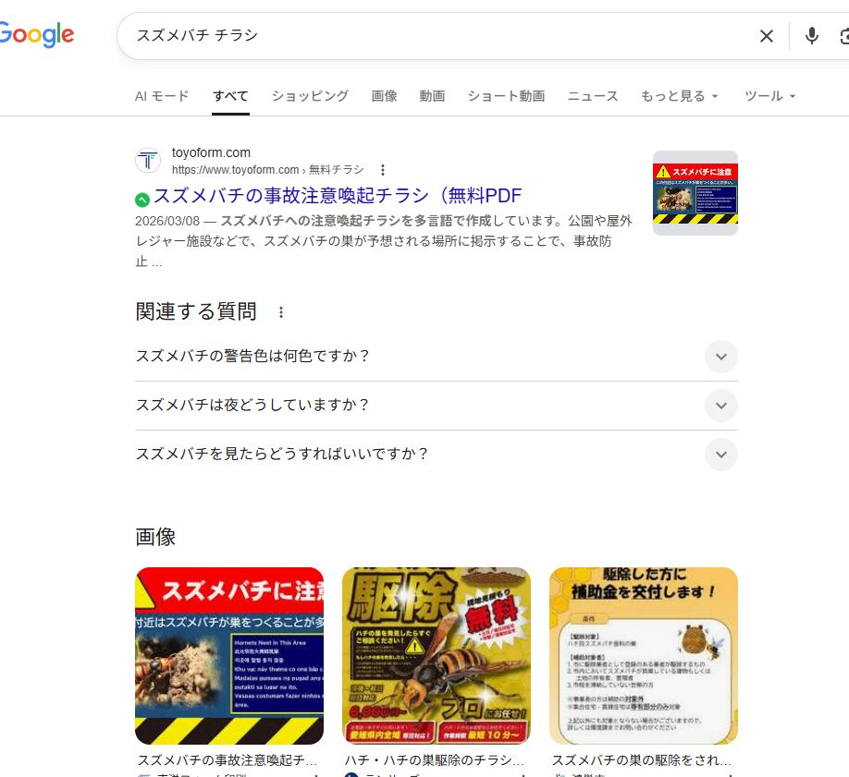Open the three-dot menu beside the toyoform.com URL
Screen dimensions: 849x777
[x=383, y=170]
